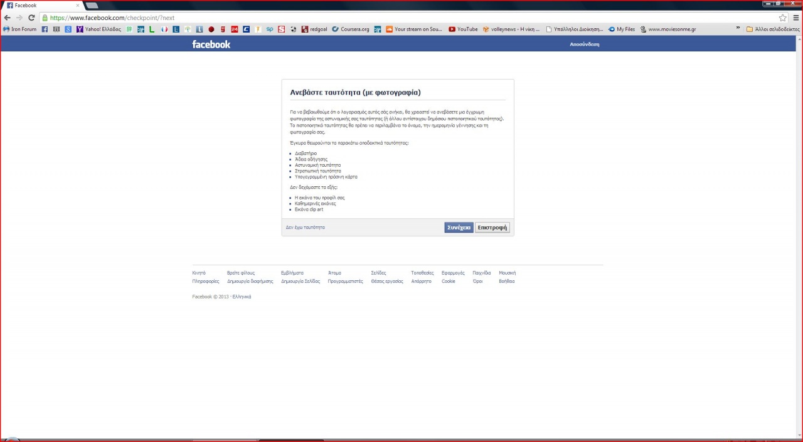803x442 pixels.
Task: Open the Απόρρητο footer link
Action: pyautogui.click(x=422, y=282)
